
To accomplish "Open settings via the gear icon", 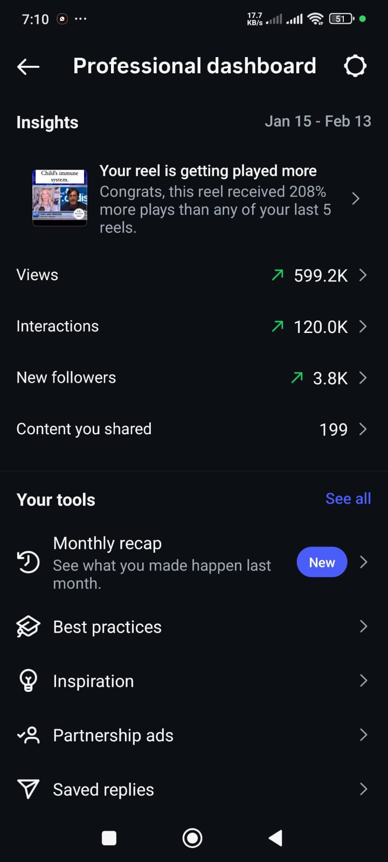I will coord(355,66).
